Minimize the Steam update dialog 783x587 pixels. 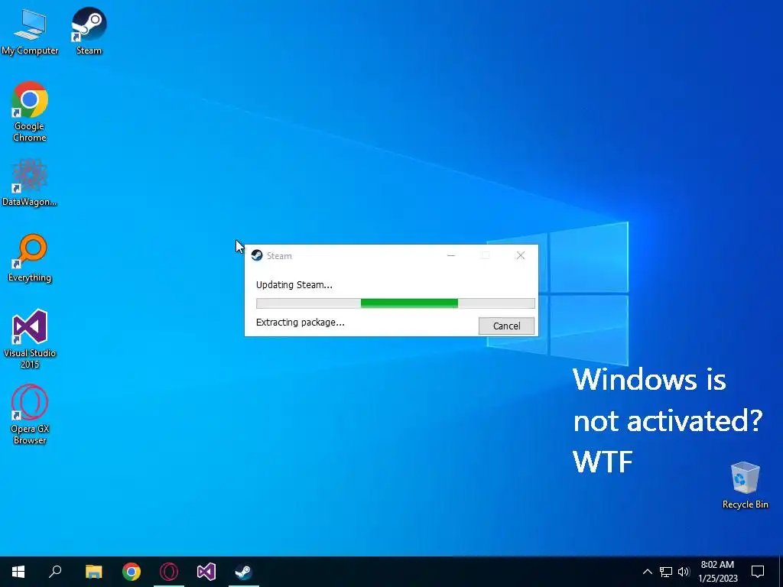point(451,255)
